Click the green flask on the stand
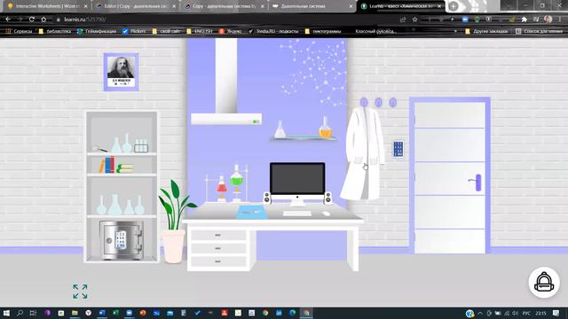Viewport: 568px width, 319px height. point(237,177)
